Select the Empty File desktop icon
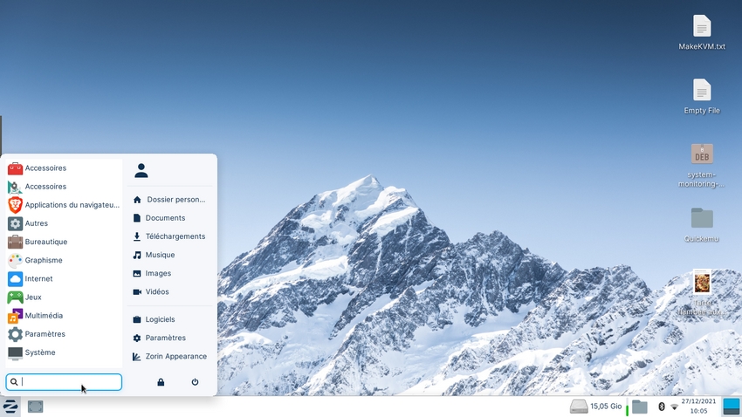 [702, 91]
